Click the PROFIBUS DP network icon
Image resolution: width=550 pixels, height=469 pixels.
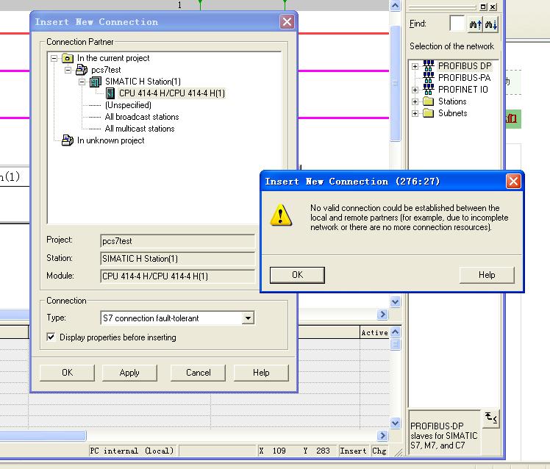coord(428,65)
